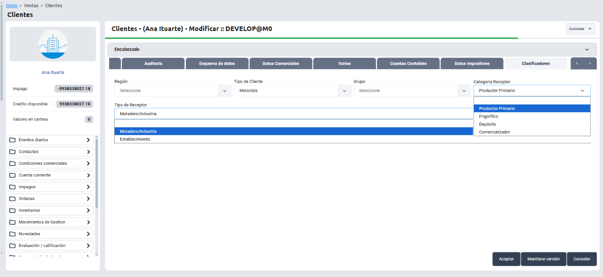Screen dimensions: 603x277
Task: Click the Tipo de Receptor field showing Matadero/Industria
Action: (x=294, y=113)
